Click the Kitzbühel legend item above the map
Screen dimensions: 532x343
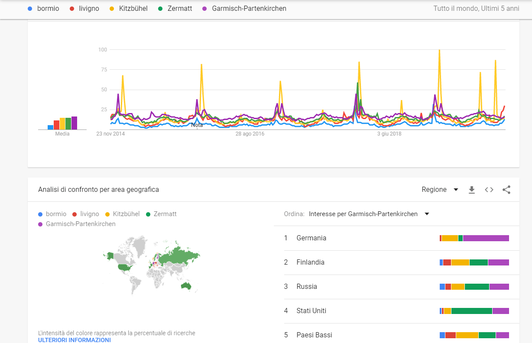click(x=122, y=214)
